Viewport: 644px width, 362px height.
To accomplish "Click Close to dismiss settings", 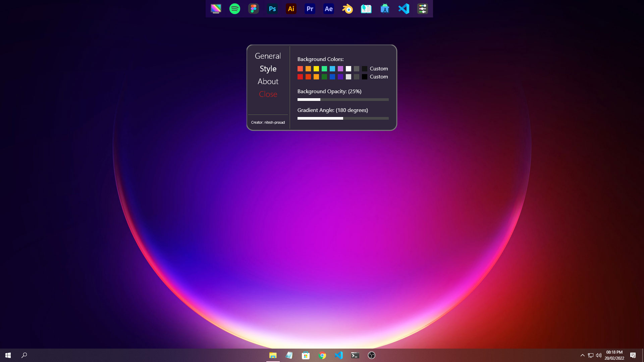I will [268, 94].
